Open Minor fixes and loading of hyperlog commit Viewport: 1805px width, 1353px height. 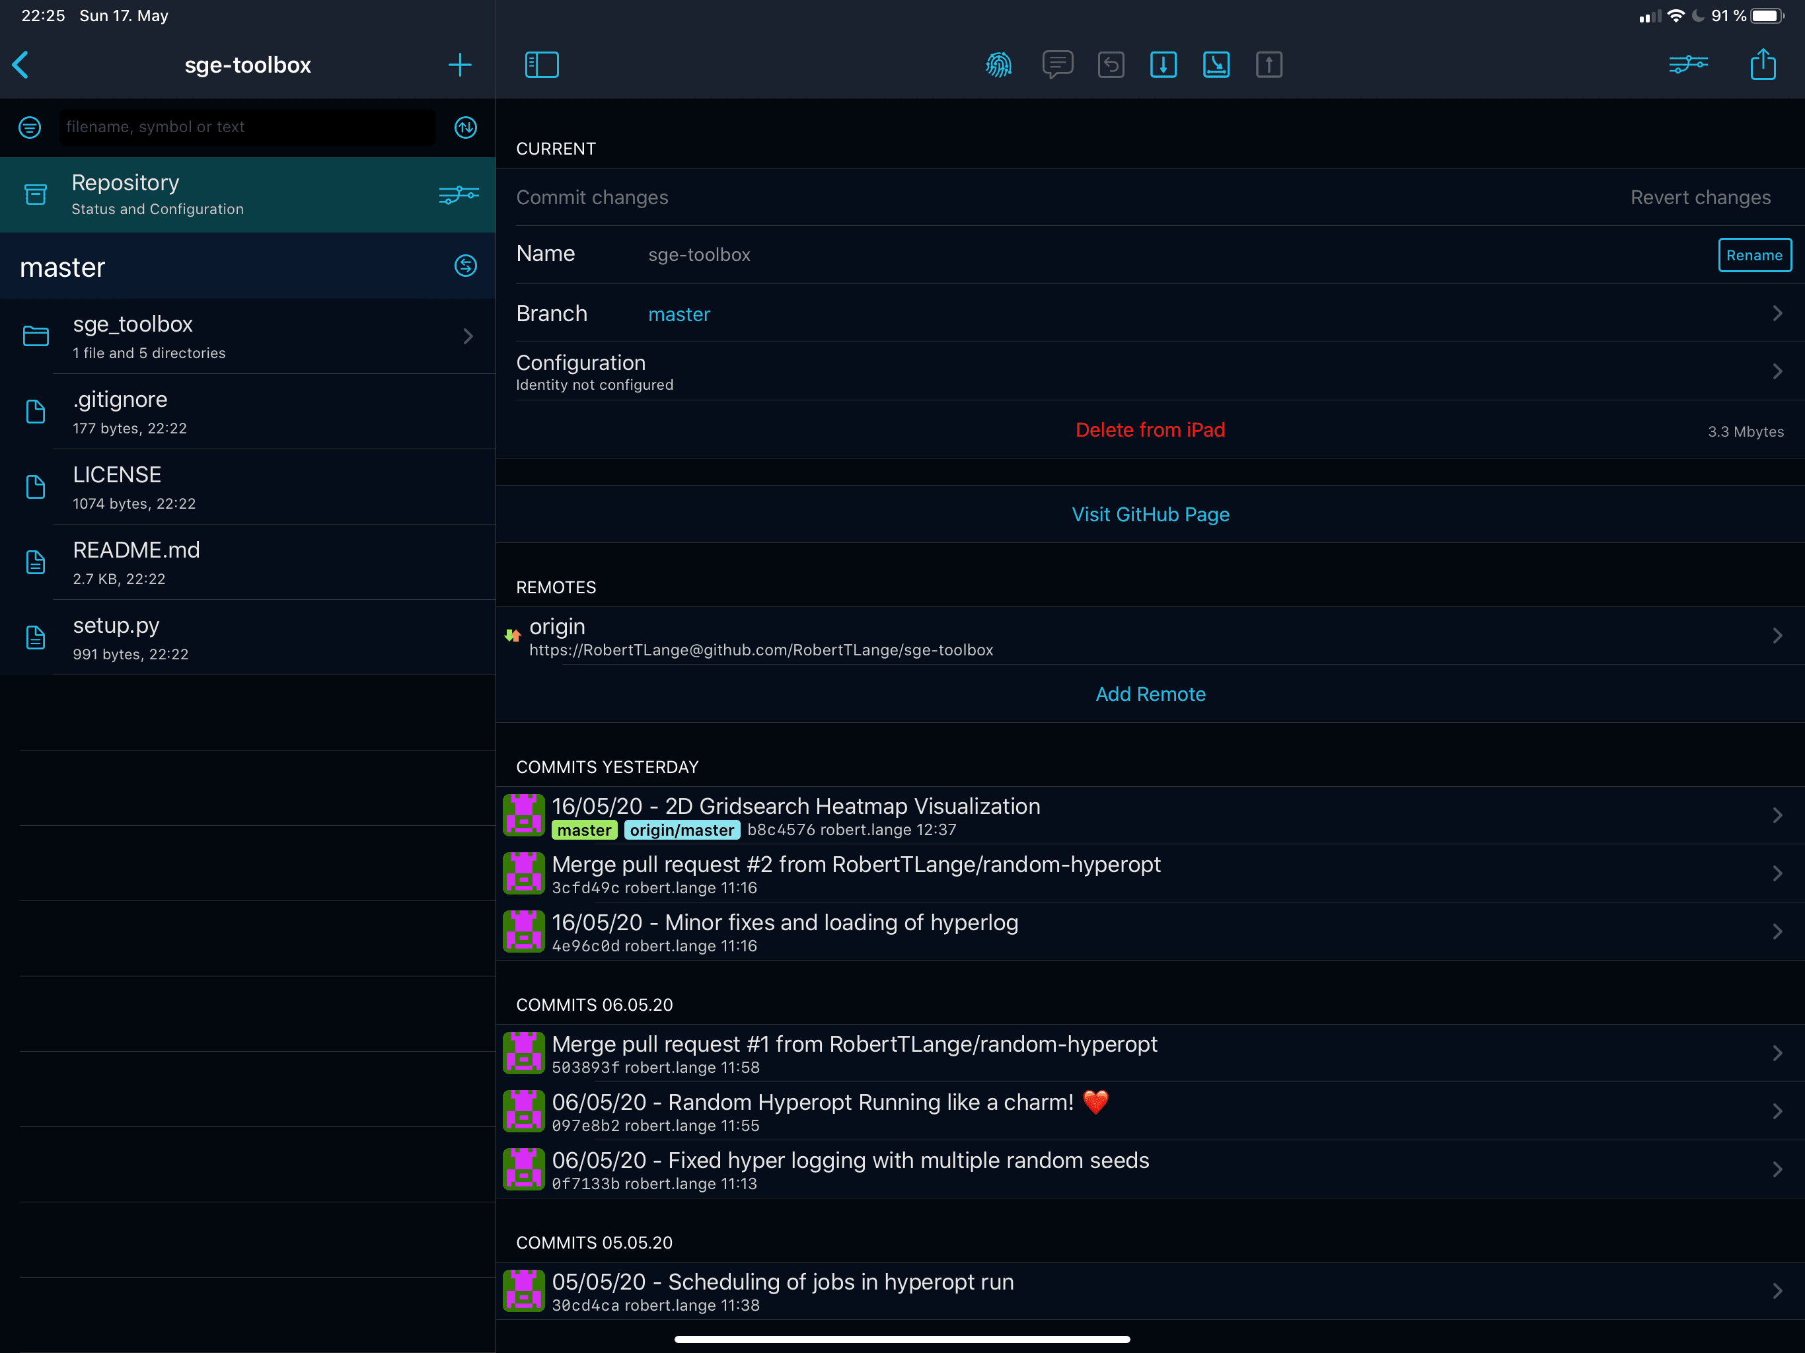(x=1150, y=932)
